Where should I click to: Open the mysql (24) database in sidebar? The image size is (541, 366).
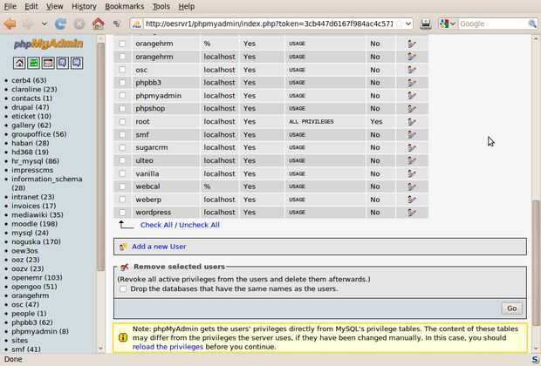(x=30, y=233)
